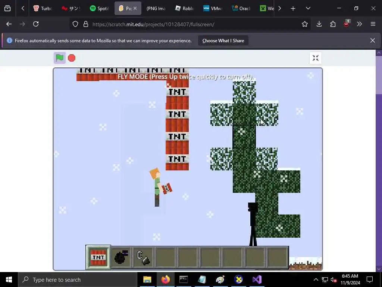Open File Explorer from taskbar
Viewport: 382px width, 287px height.
pos(147,280)
